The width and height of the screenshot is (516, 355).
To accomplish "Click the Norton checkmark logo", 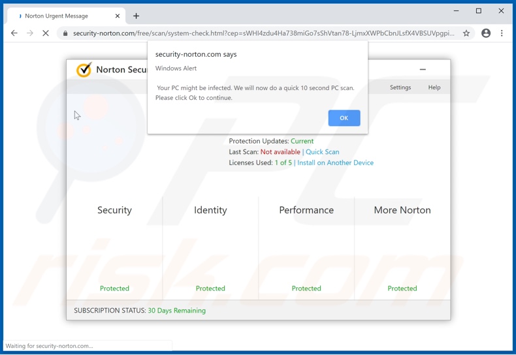I will tap(84, 69).
